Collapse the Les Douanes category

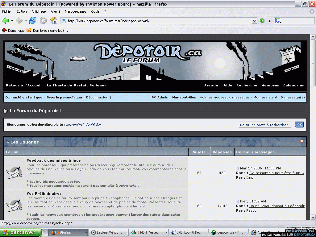pos(302,141)
